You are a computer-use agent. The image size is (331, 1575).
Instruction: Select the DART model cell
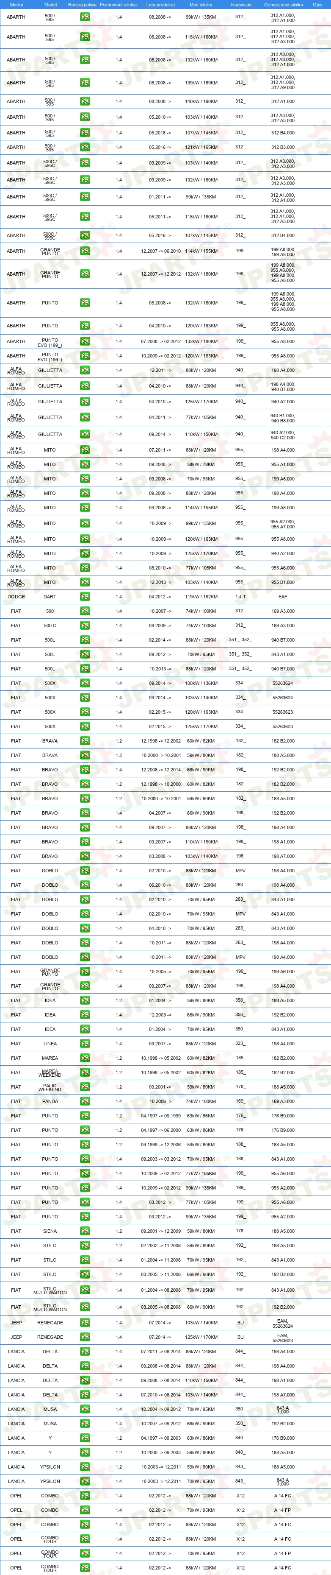click(x=50, y=597)
